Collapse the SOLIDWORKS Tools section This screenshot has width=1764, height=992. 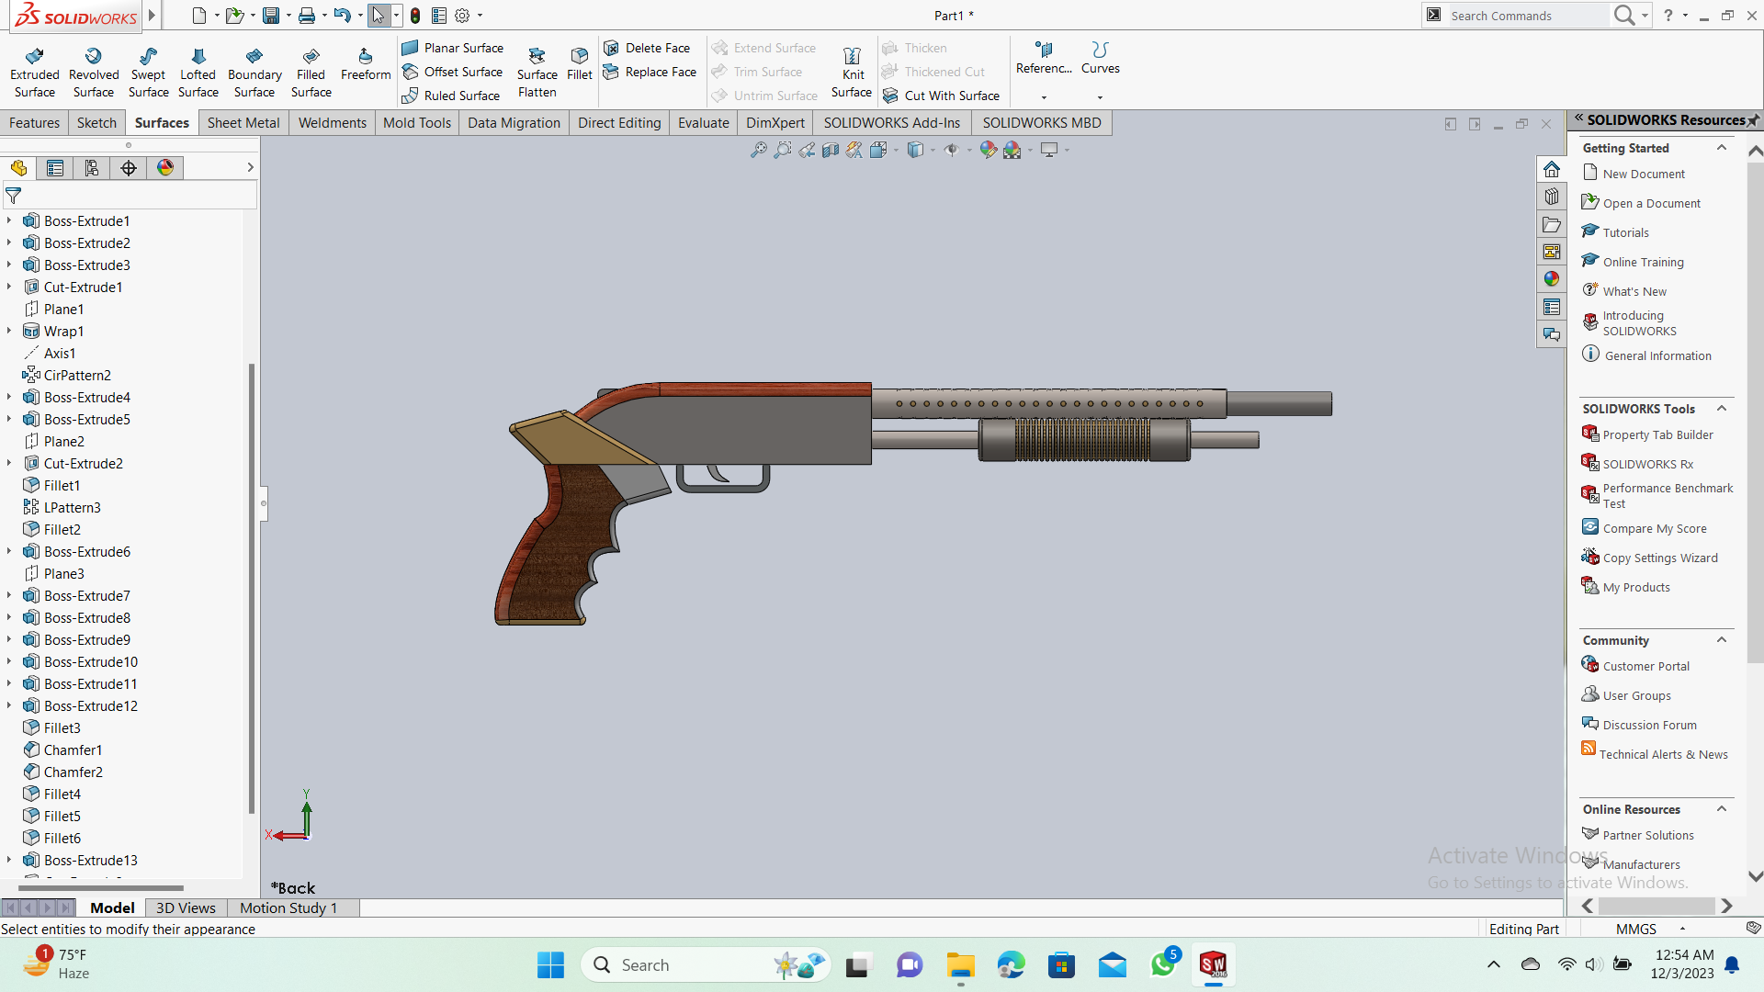(x=1722, y=409)
